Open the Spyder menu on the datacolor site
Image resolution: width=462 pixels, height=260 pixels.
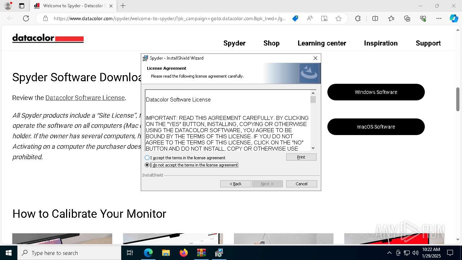click(x=234, y=43)
